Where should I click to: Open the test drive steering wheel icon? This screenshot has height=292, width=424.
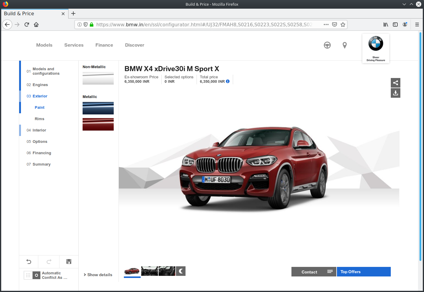(327, 45)
